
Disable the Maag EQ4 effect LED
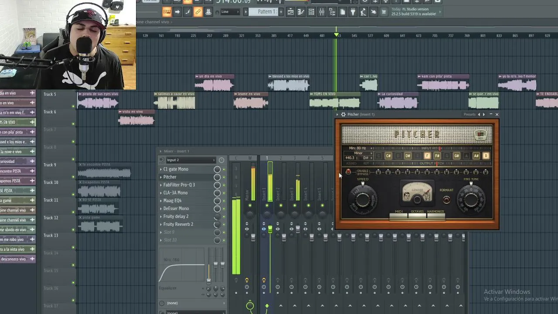[x=224, y=201]
